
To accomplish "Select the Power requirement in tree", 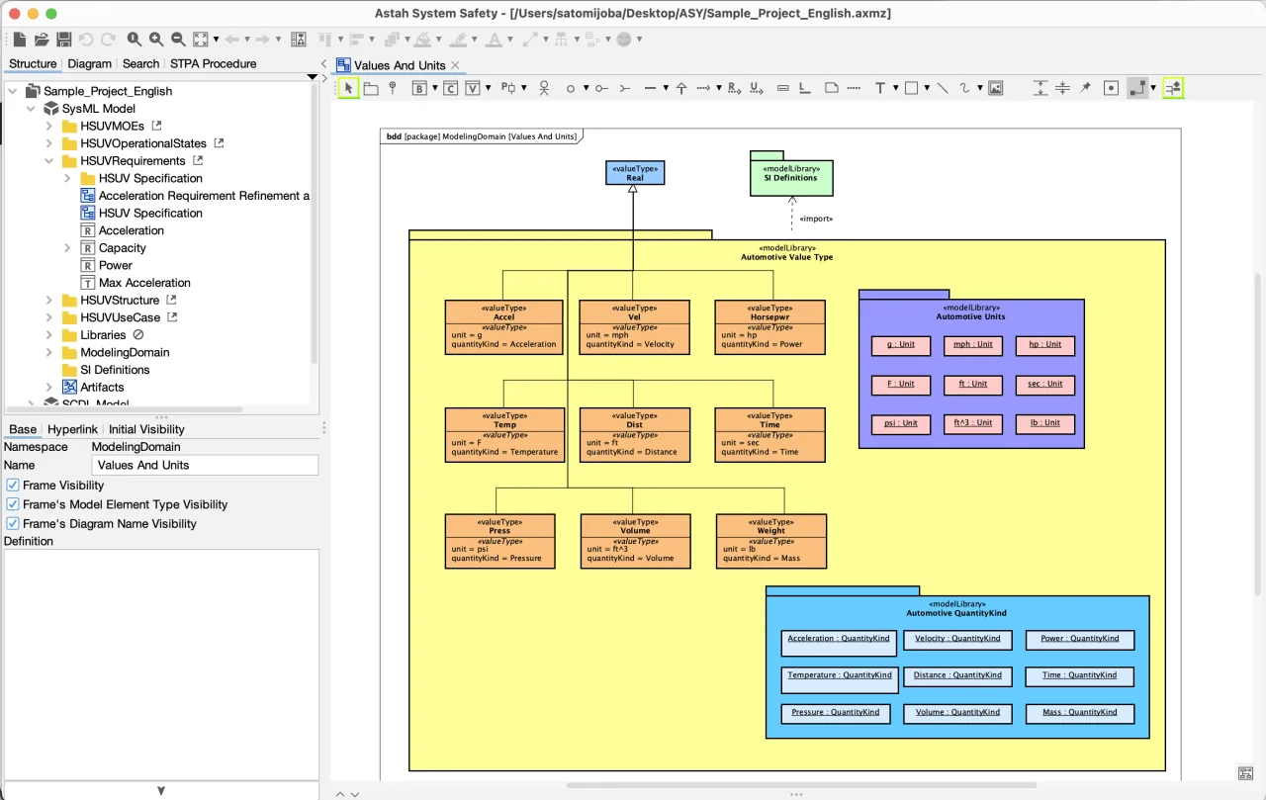I will [x=115, y=265].
